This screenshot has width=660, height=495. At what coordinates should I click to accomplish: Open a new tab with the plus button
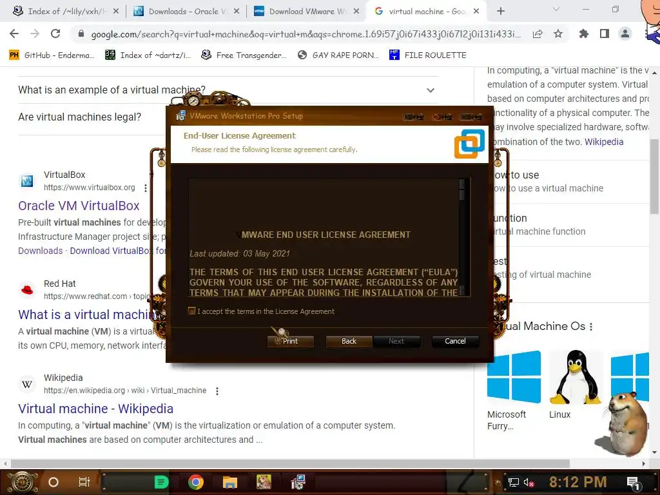tap(500, 11)
